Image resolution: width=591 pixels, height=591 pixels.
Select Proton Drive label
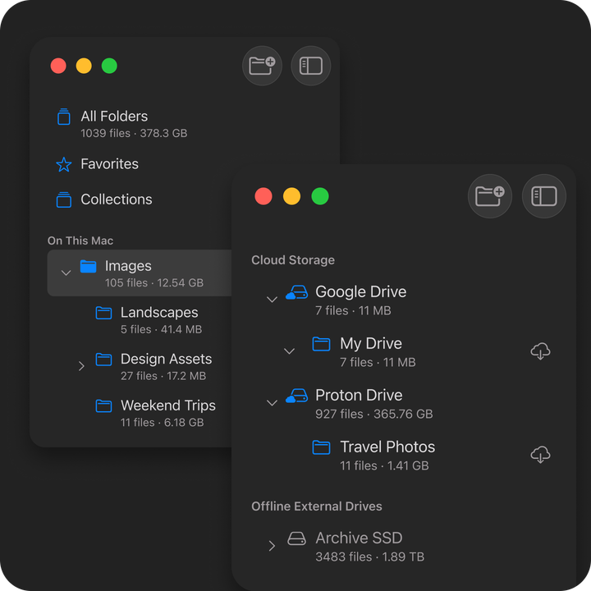pos(359,396)
